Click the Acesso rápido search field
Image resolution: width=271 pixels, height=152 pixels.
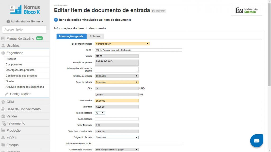(x=24, y=30)
